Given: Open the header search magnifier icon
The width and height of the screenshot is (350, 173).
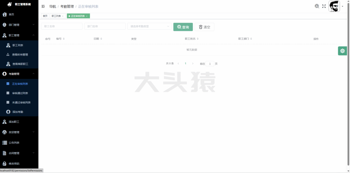Looking at the screenshot, I should (317, 6).
